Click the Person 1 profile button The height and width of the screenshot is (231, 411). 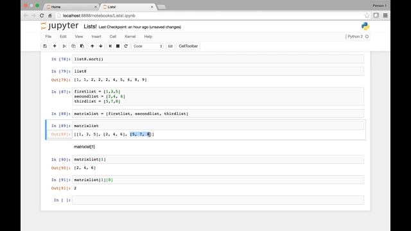pos(380,6)
